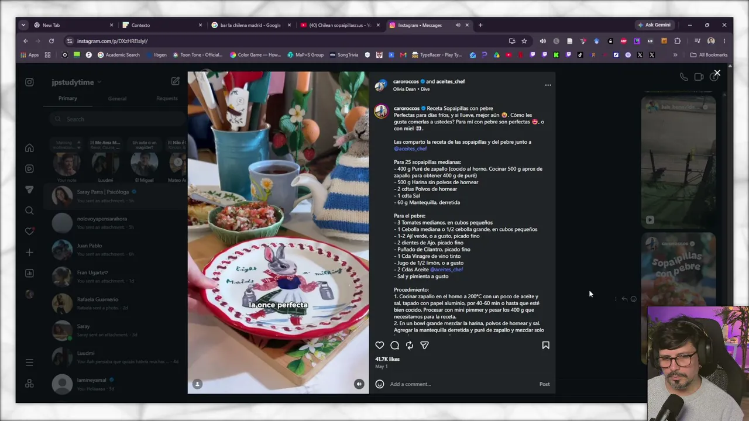
Task: Show more bookmarks with the overflow chevron
Action: pyautogui.click(x=675, y=55)
